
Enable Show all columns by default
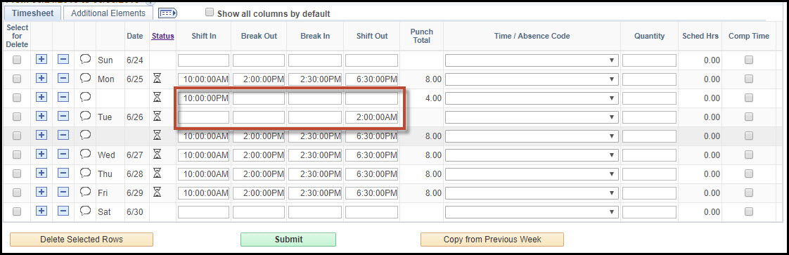[210, 13]
